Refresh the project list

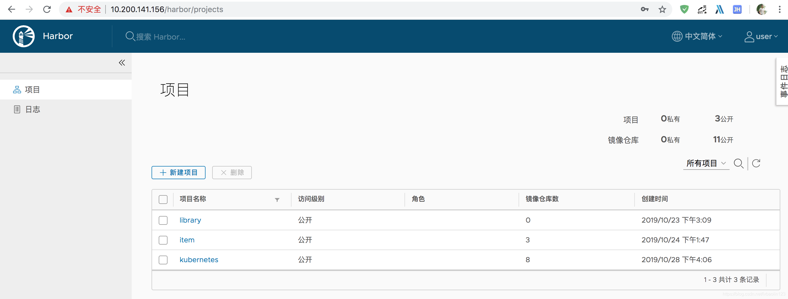pos(756,164)
